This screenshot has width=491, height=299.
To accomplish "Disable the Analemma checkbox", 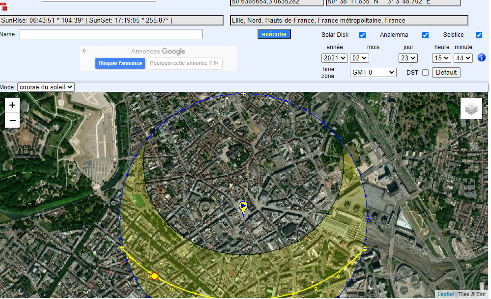I will (425, 35).
